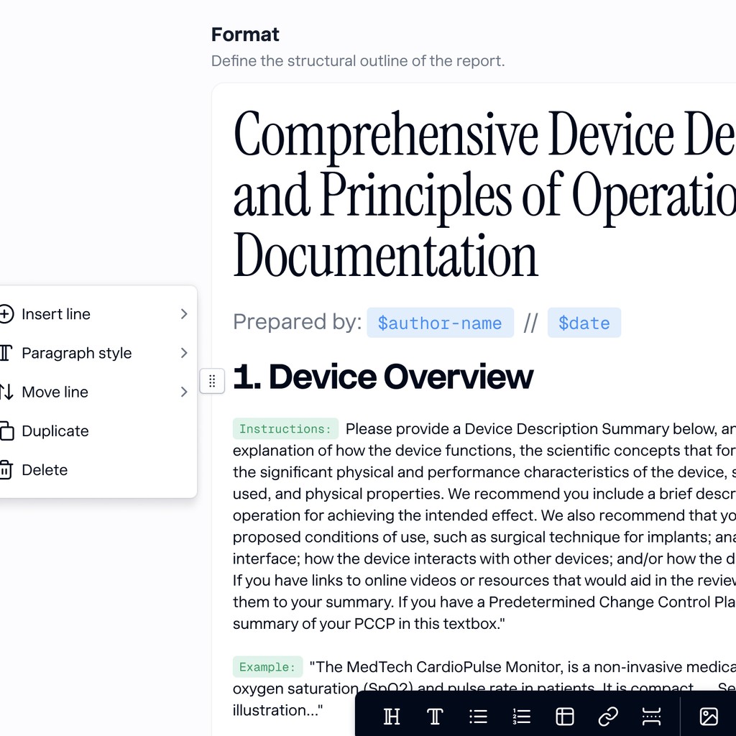Insert an image using the picture icon

pyautogui.click(x=709, y=716)
